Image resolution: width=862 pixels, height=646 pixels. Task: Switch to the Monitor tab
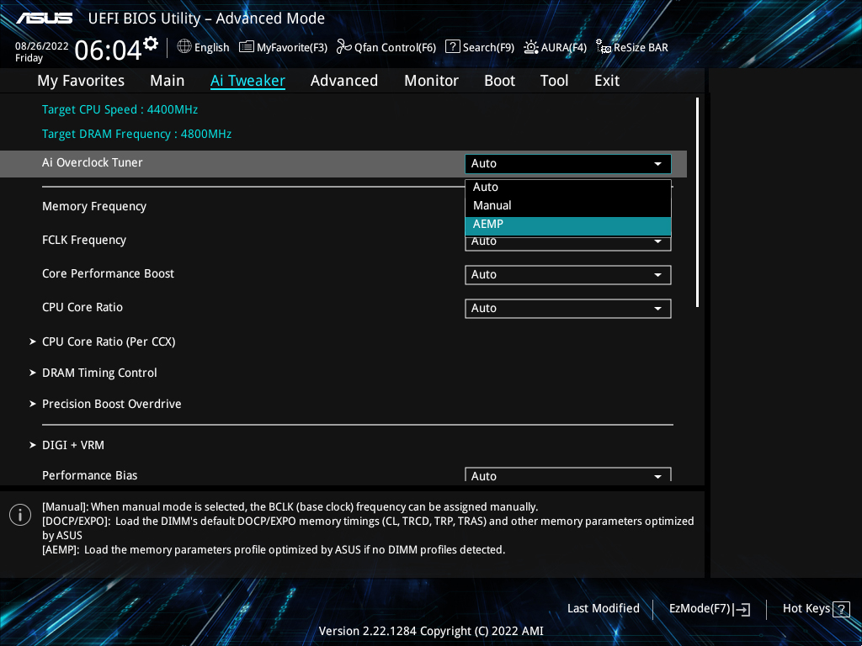click(431, 81)
